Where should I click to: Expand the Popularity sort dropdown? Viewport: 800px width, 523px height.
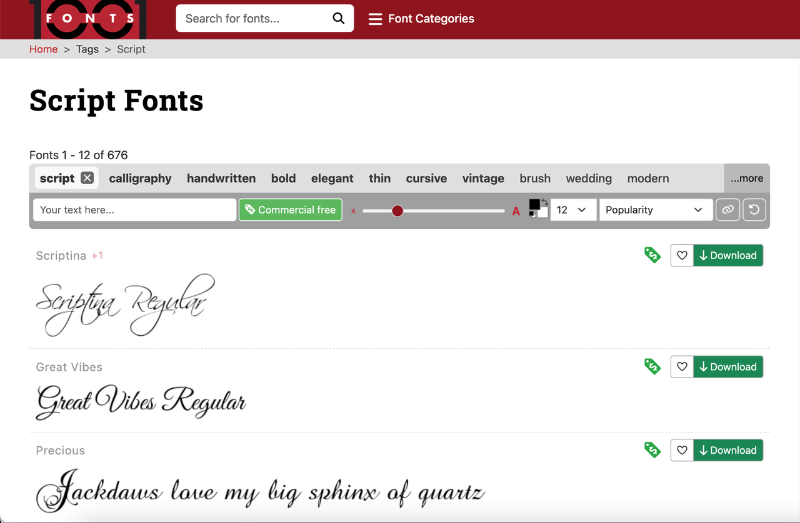click(655, 210)
